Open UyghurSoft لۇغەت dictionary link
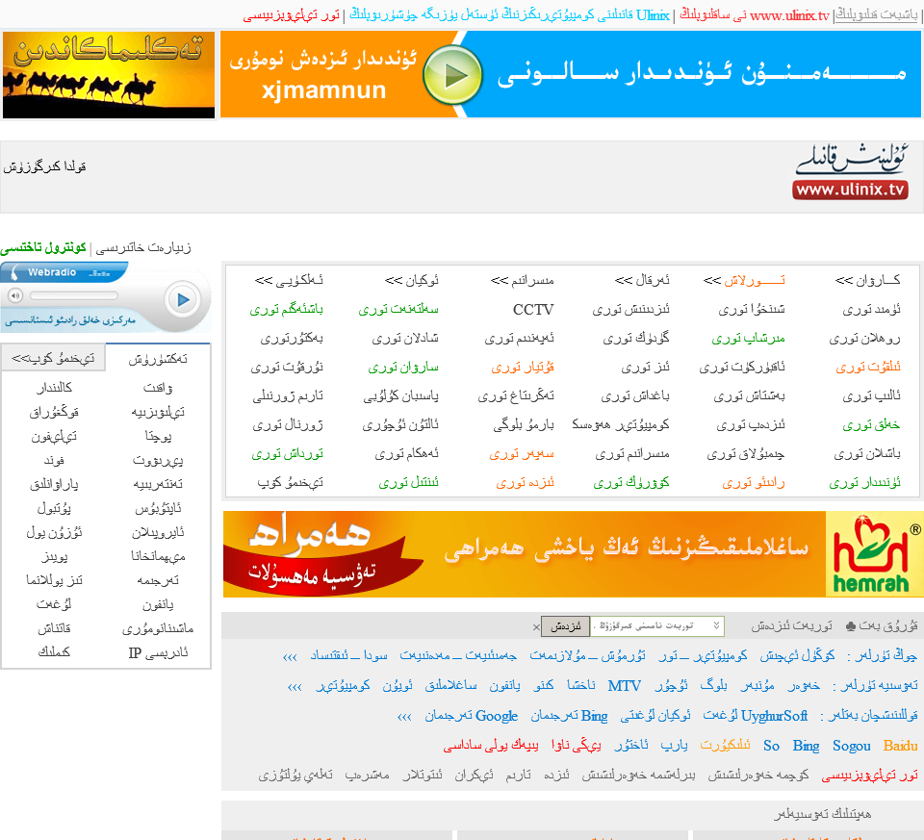924x840 pixels. coord(755,716)
